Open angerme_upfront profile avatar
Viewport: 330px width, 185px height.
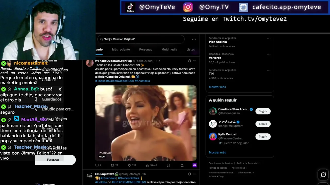(x=213, y=124)
